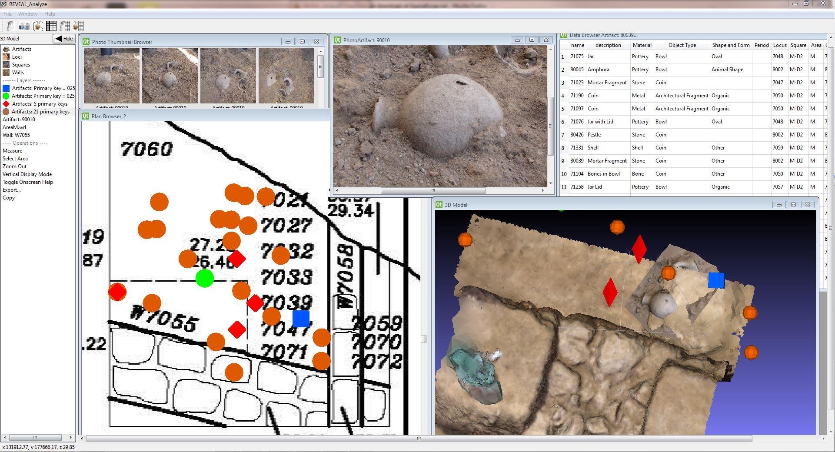Toggle Vertical Display Mode
835x452 pixels.
click(x=27, y=174)
